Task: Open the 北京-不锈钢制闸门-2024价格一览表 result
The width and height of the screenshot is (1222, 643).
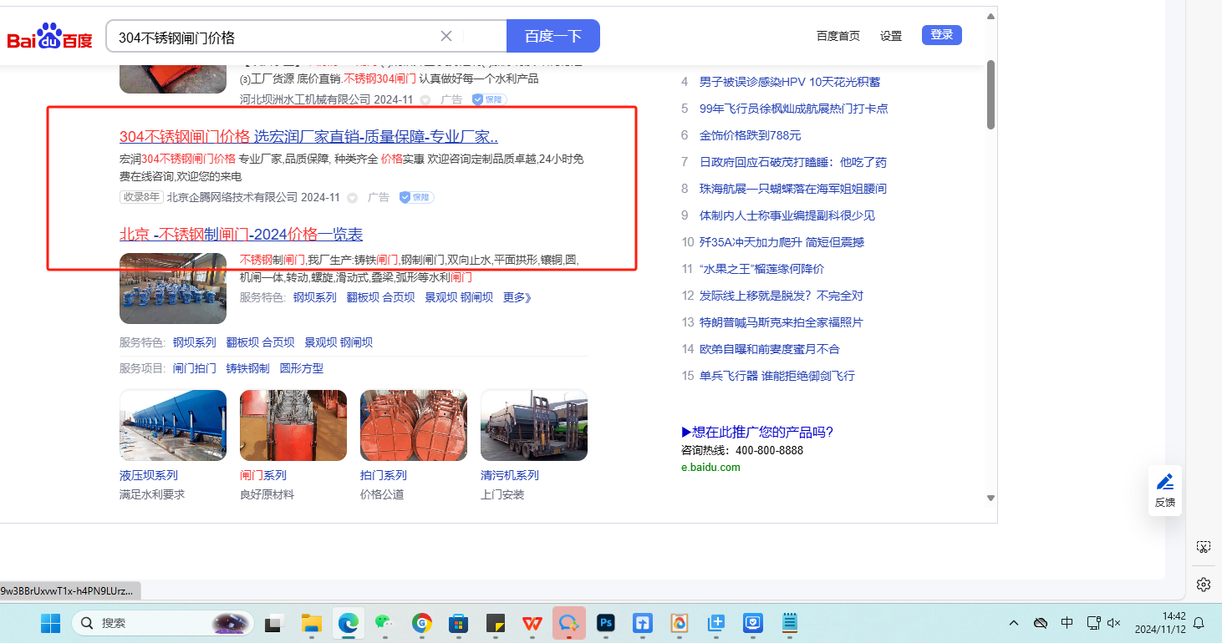Action: 241,235
